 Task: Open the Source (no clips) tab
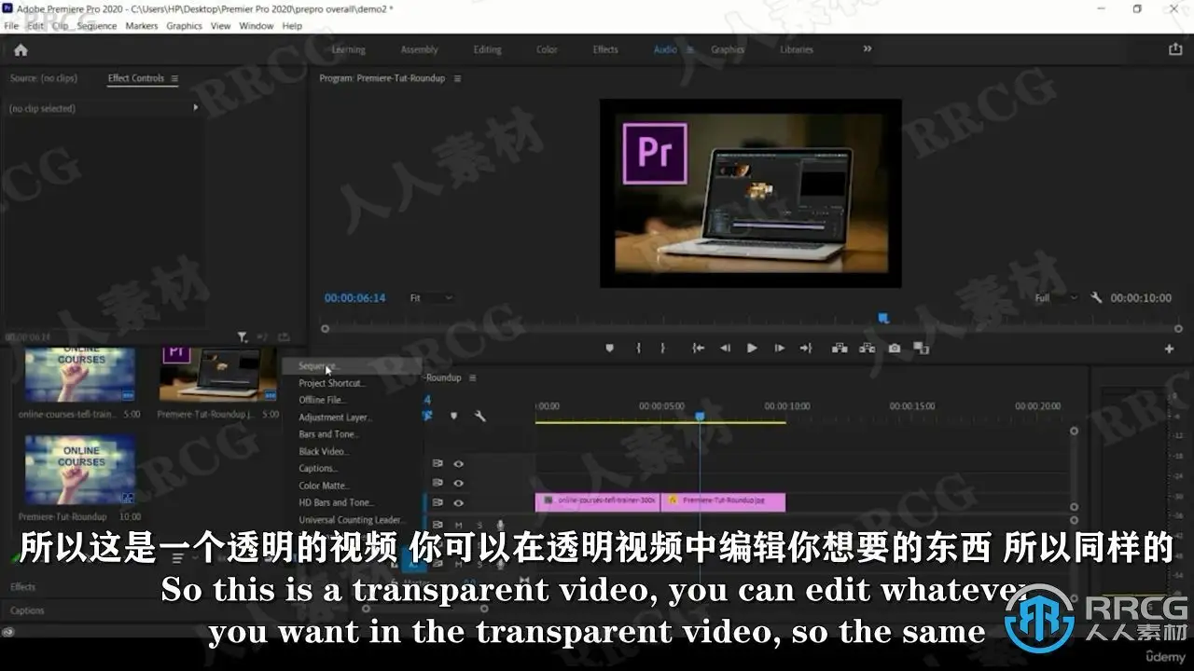(x=44, y=78)
